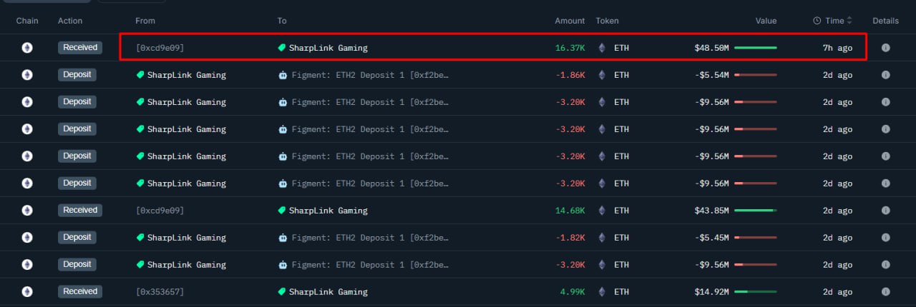Click value $14.92M

click(x=711, y=292)
